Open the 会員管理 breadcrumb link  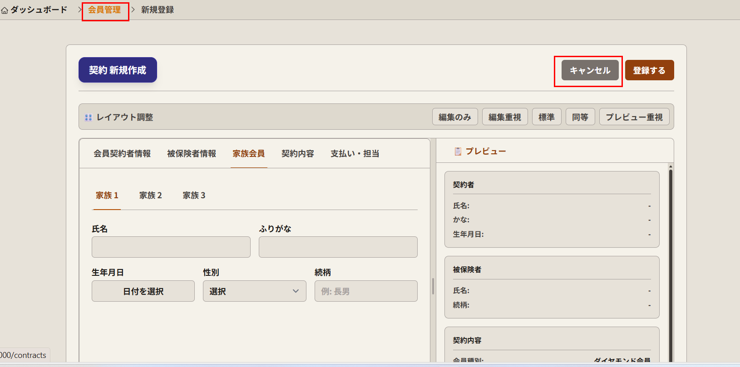point(104,10)
